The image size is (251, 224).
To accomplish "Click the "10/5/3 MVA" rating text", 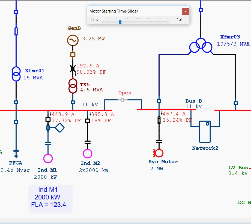I will coord(233,44).
